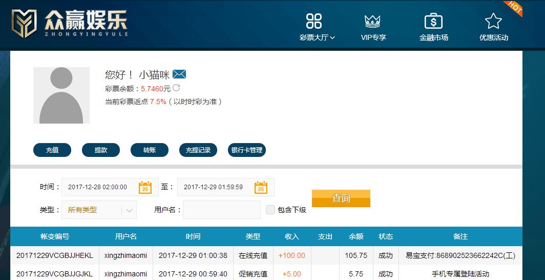This screenshot has width=545, height=280.
Task: Click the 转账 button
Action: [150, 150]
